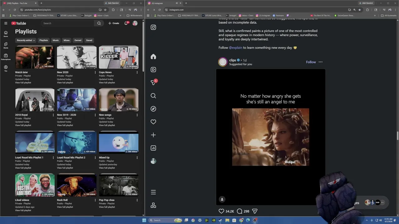Filter by the Owned chip
Image resolution: width=399 pixels, height=224 pixels.
pos(78,40)
